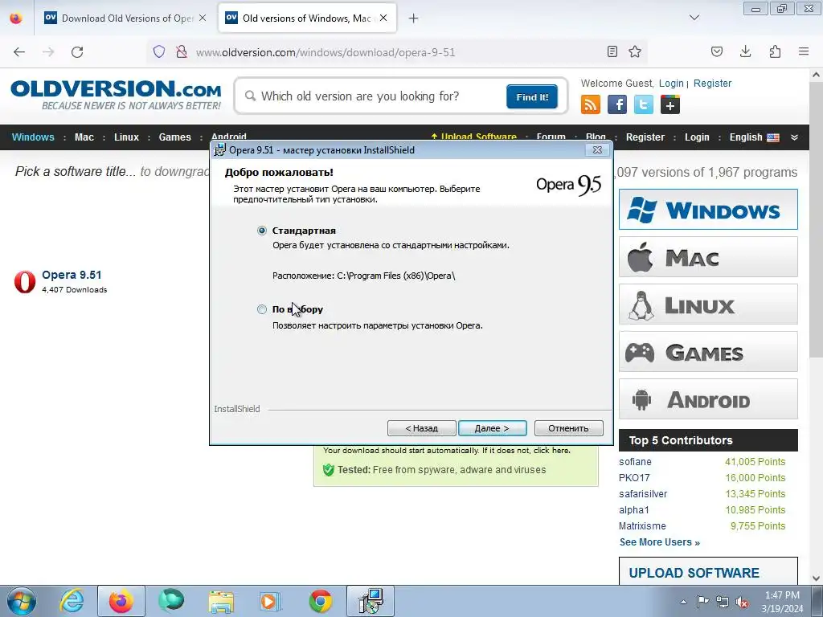Click the Далее > button in installer
The height and width of the screenshot is (617, 823).
[492, 428]
